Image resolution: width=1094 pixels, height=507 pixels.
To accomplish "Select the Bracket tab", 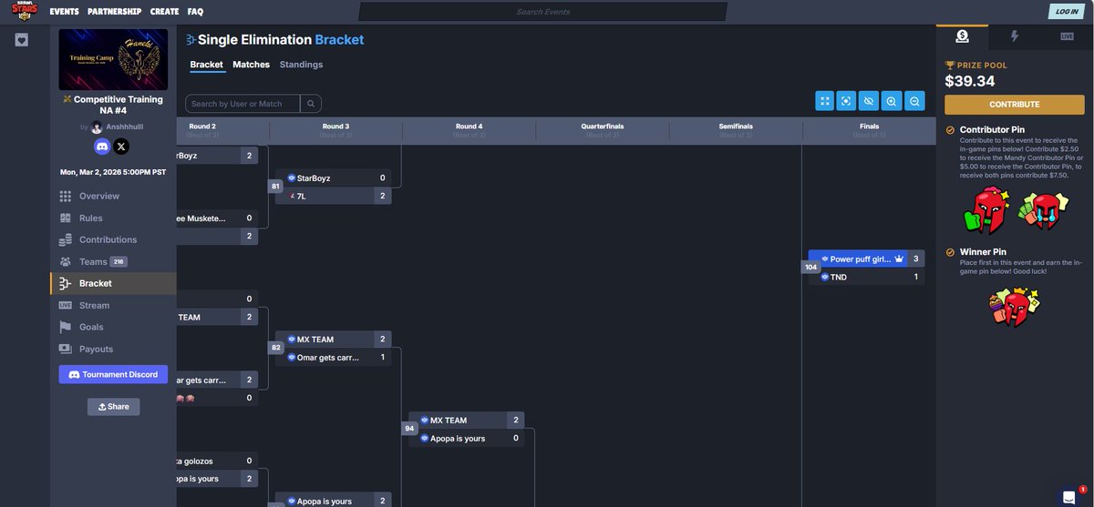I will (206, 65).
